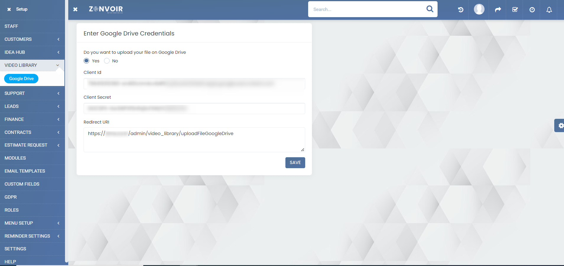Viewport: 564px width, 266px height.
Task: Expand the Menu Setup chevron
Action: click(x=58, y=223)
